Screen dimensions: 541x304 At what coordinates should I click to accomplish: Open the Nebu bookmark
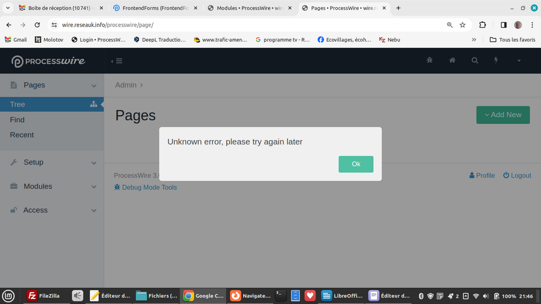click(390, 39)
